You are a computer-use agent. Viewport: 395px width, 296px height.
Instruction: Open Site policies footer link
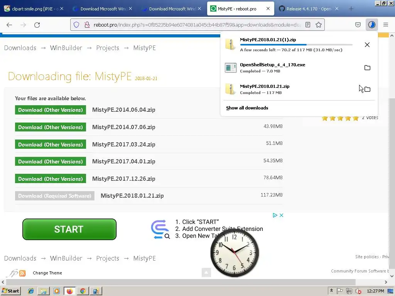367,257
